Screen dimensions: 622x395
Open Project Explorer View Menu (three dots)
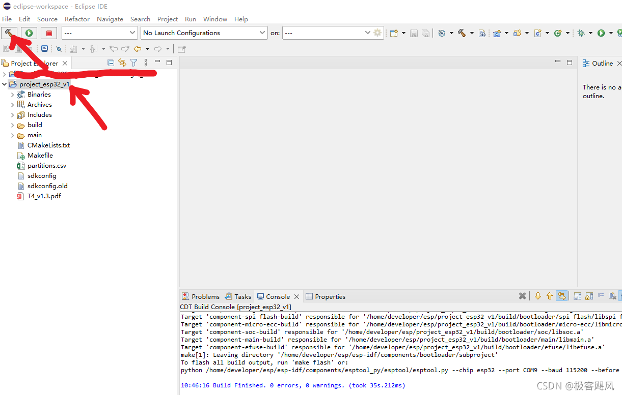pos(146,63)
